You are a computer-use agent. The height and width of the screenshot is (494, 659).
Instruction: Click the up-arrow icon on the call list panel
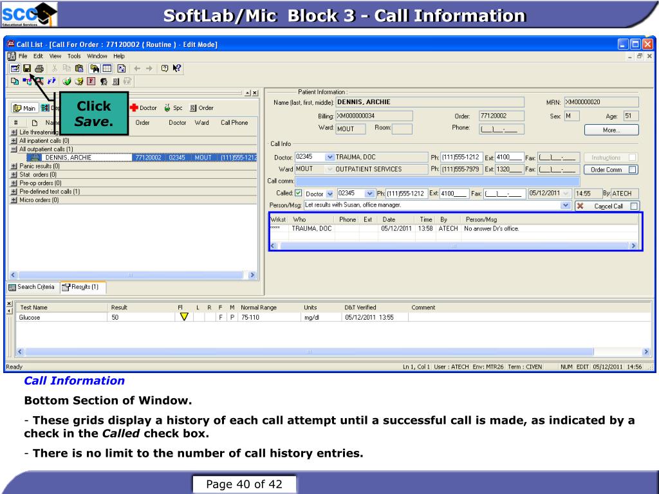click(248, 93)
